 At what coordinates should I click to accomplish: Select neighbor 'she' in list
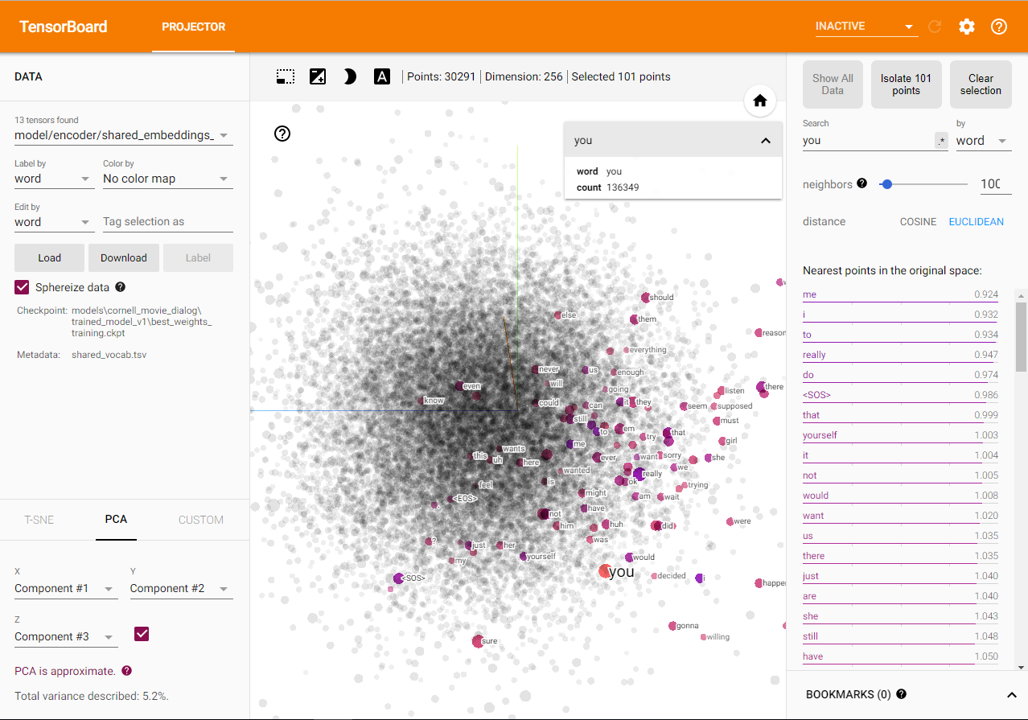click(900, 617)
